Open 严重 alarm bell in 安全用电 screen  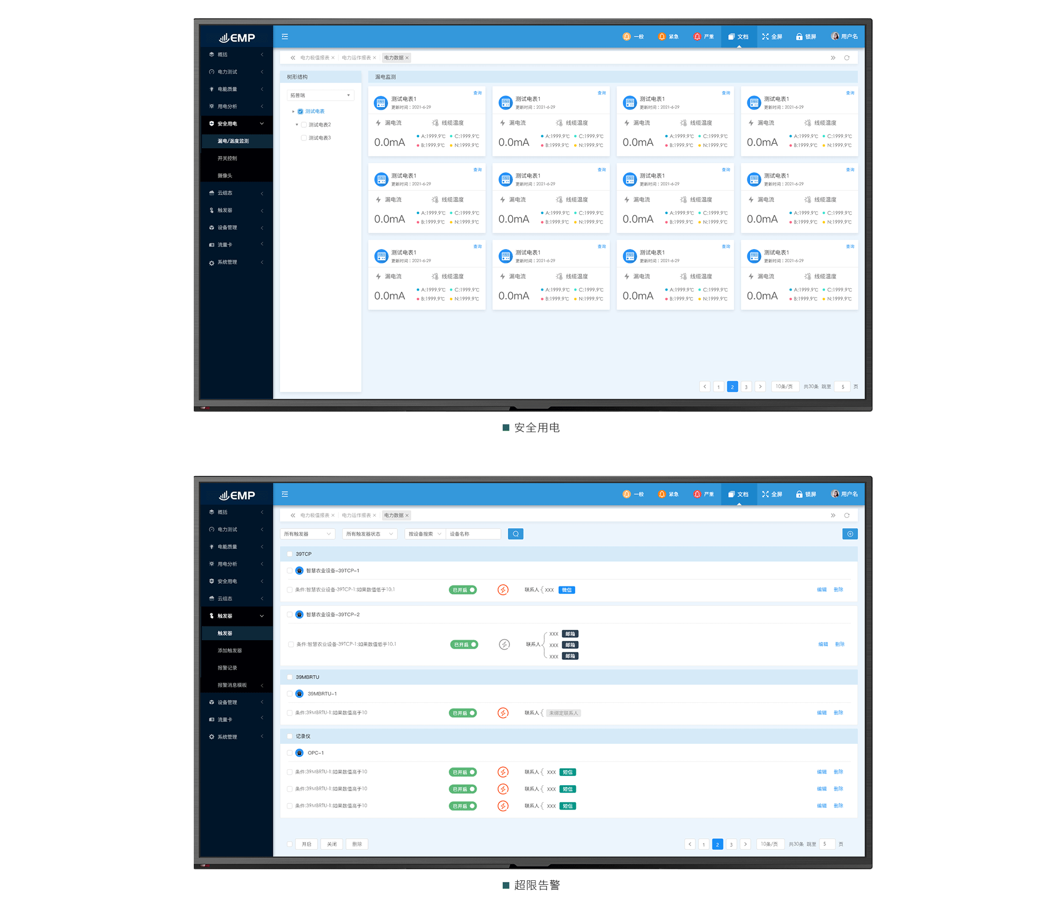(x=697, y=37)
